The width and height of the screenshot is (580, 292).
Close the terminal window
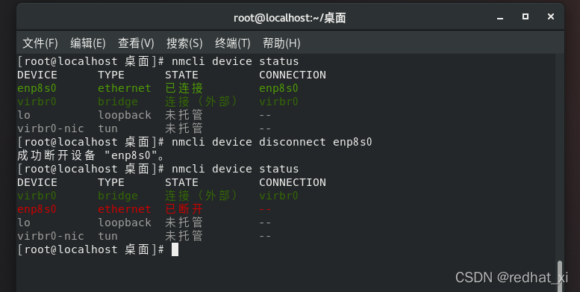pyautogui.click(x=551, y=16)
